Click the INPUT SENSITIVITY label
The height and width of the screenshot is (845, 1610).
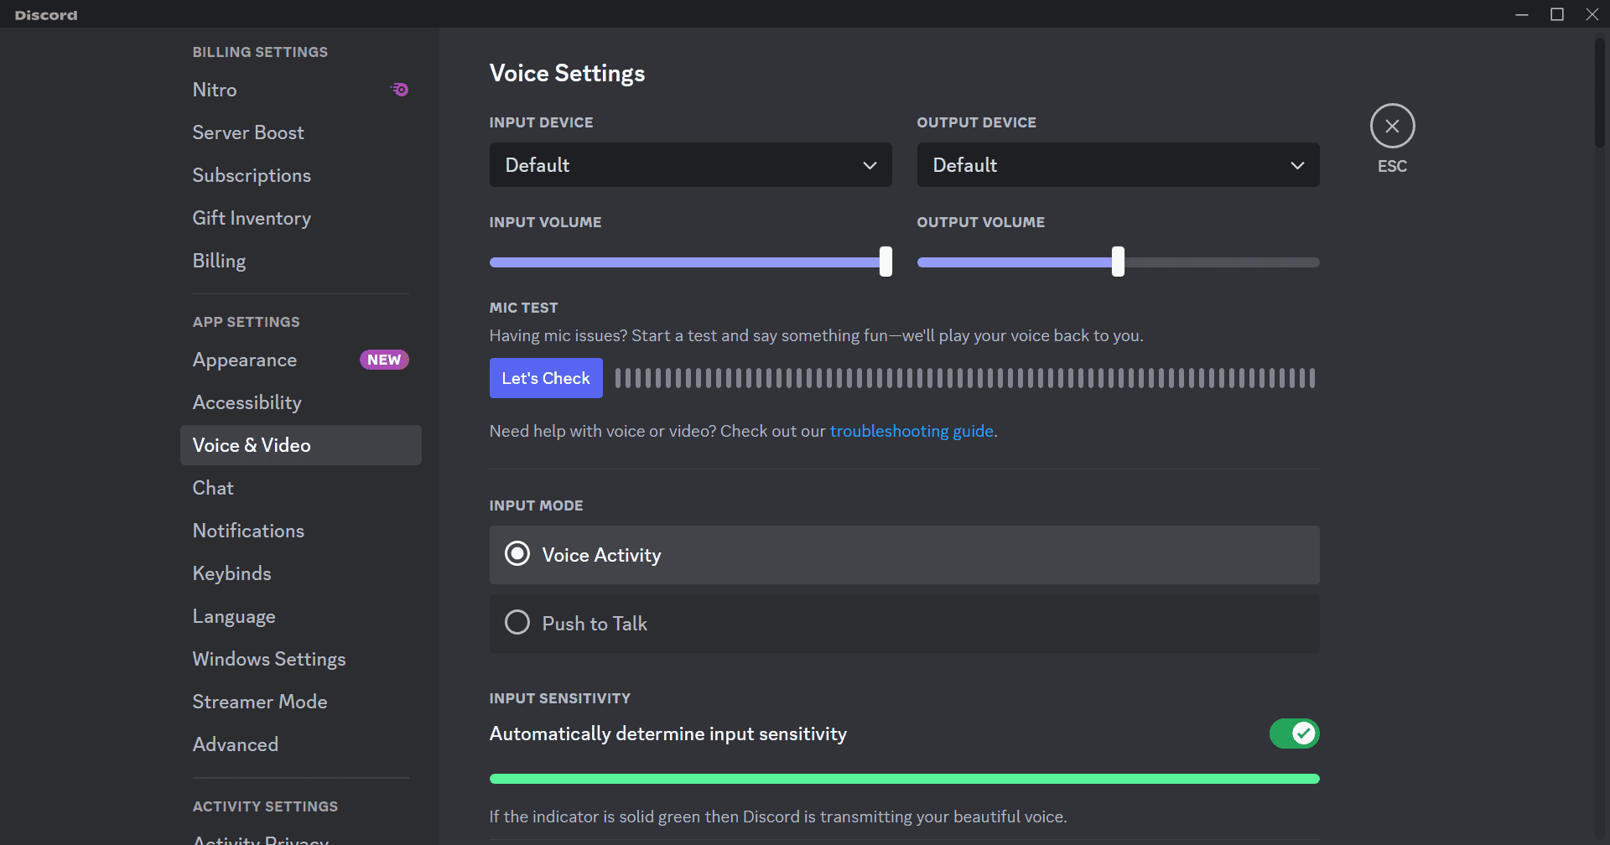point(559,698)
